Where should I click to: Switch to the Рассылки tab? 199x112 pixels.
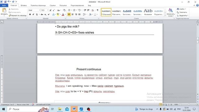[x=63, y=6]
